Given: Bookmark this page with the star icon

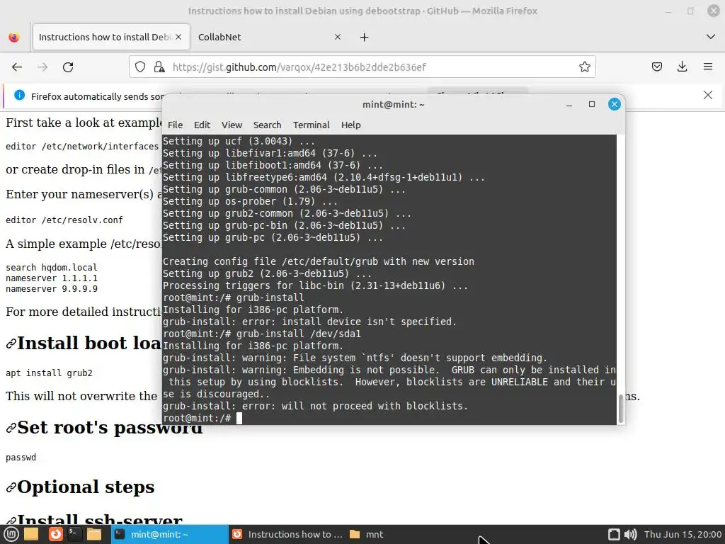Looking at the screenshot, I should [x=584, y=67].
